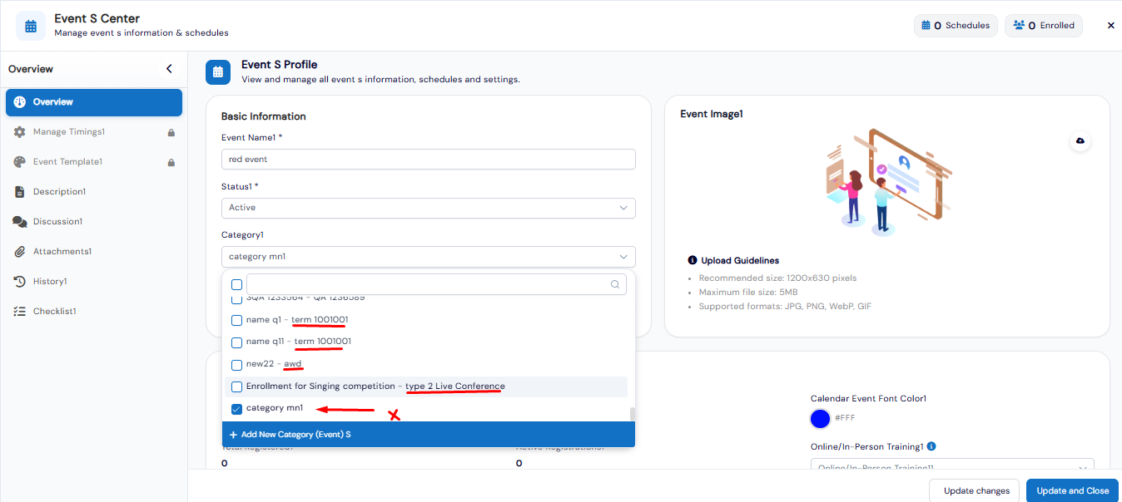The height and width of the screenshot is (502, 1122).
Task: Collapse the Overview sidebar with chevron
Action: point(169,69)
